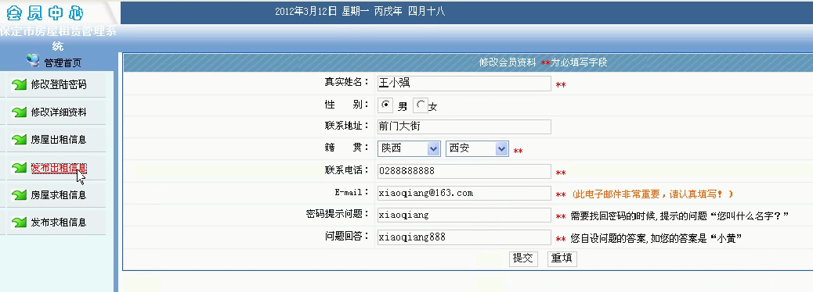Open 修改登陆密码 menu item

click(x=59, y=85)
